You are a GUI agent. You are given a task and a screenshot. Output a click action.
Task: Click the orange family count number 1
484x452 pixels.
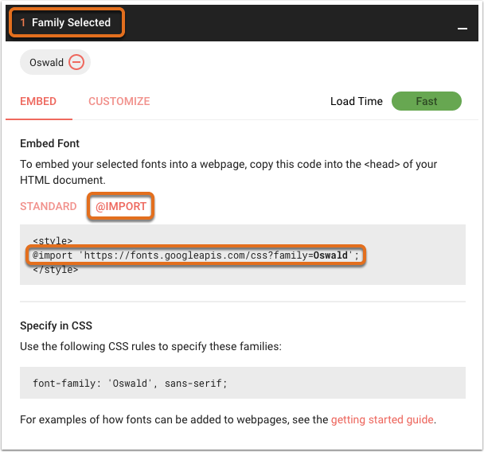click(x=22, y=22)
